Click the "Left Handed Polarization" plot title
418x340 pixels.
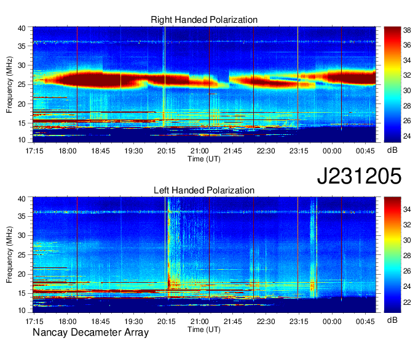pyautogui.click(x=204, y=190)
